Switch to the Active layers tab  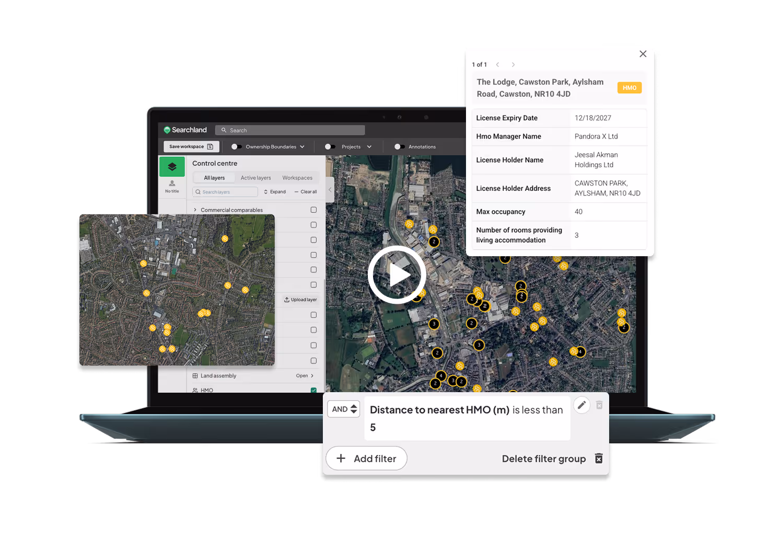(255, 178)
